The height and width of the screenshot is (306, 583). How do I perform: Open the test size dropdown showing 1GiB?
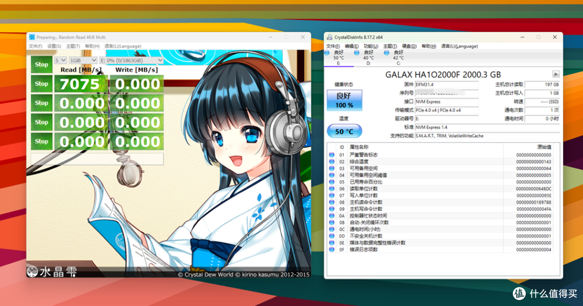[x=83, y=60]
